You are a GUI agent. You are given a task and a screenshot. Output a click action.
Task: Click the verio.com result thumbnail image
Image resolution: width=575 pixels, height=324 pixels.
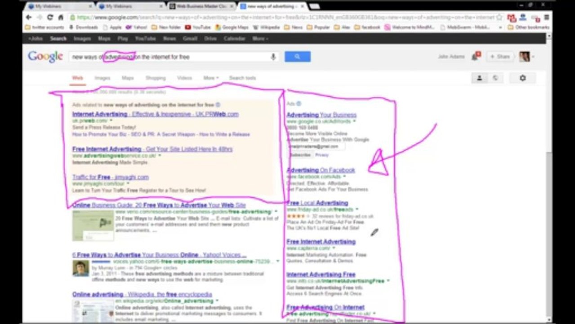pos(93,225)
